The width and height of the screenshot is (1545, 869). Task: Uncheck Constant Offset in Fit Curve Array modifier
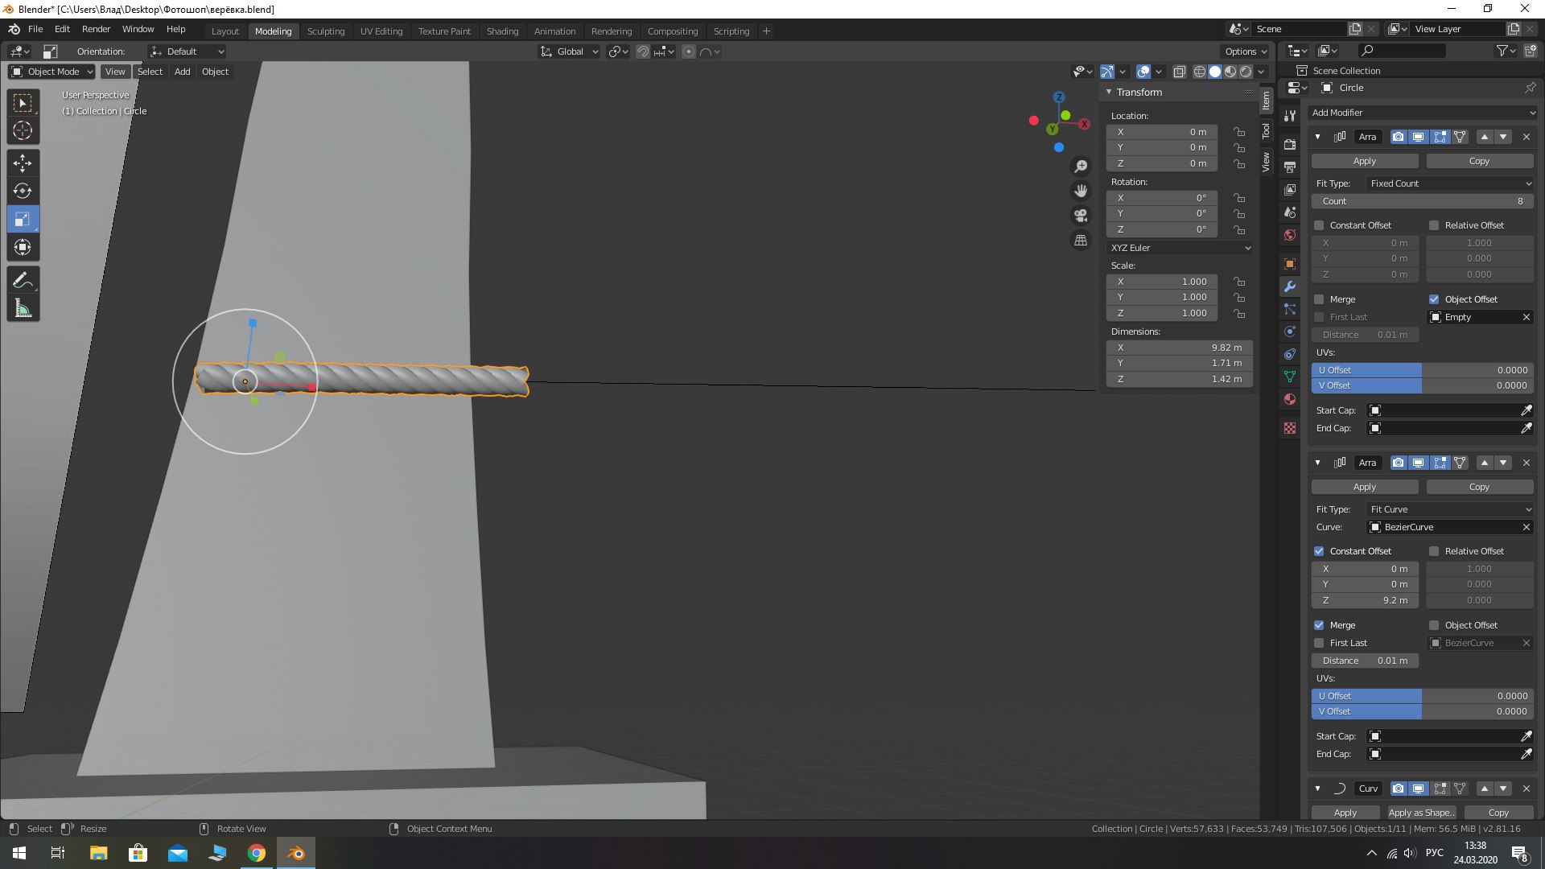pyautogui.click(x=1319, y=551)
